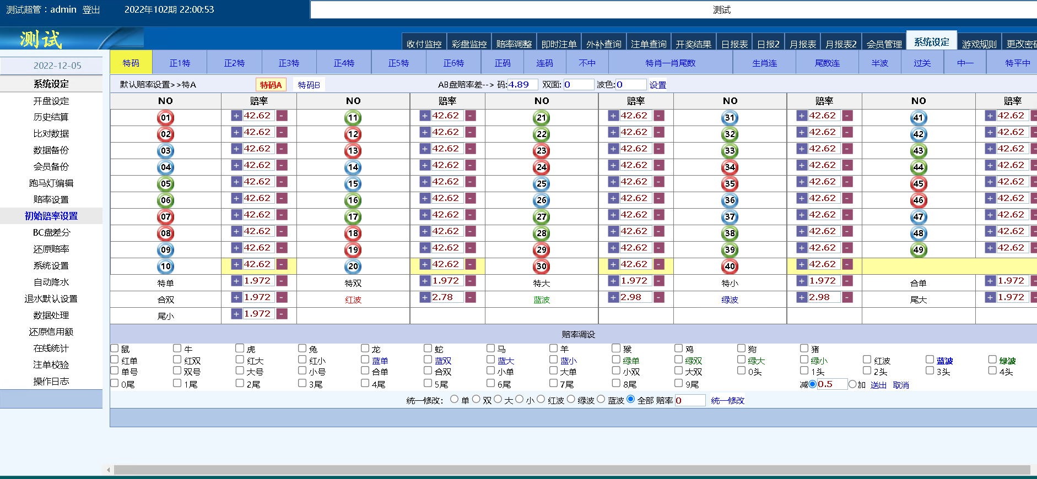Viewport: 1037px width, 479px height.
Task: Select the 红波 radio in 统一修改
Action: pyautogui.click(x=541, y=399)
